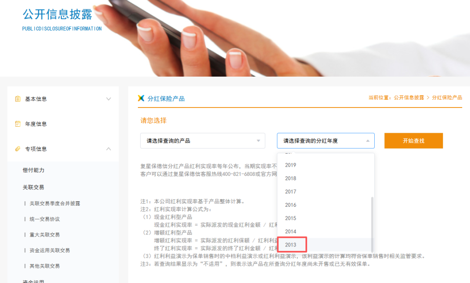Open the 请选择查询的产品 dropdown
470x283 pixels.
pos(202,141)
